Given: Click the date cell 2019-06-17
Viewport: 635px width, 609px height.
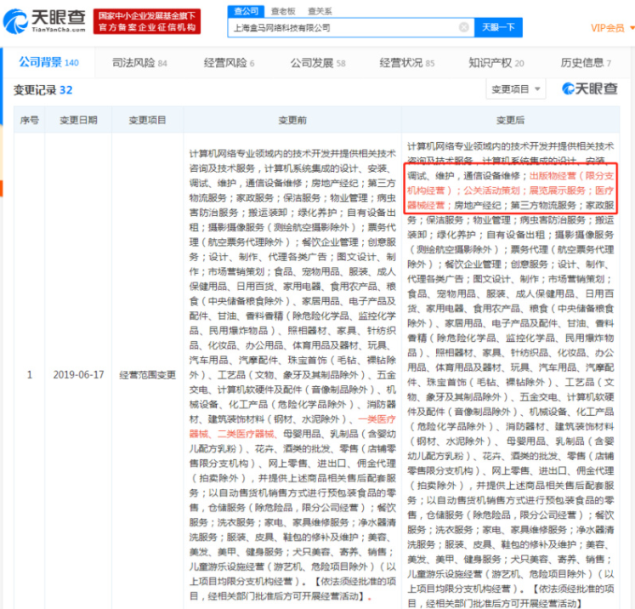Looking at the screenshot, I should (78, 374).
